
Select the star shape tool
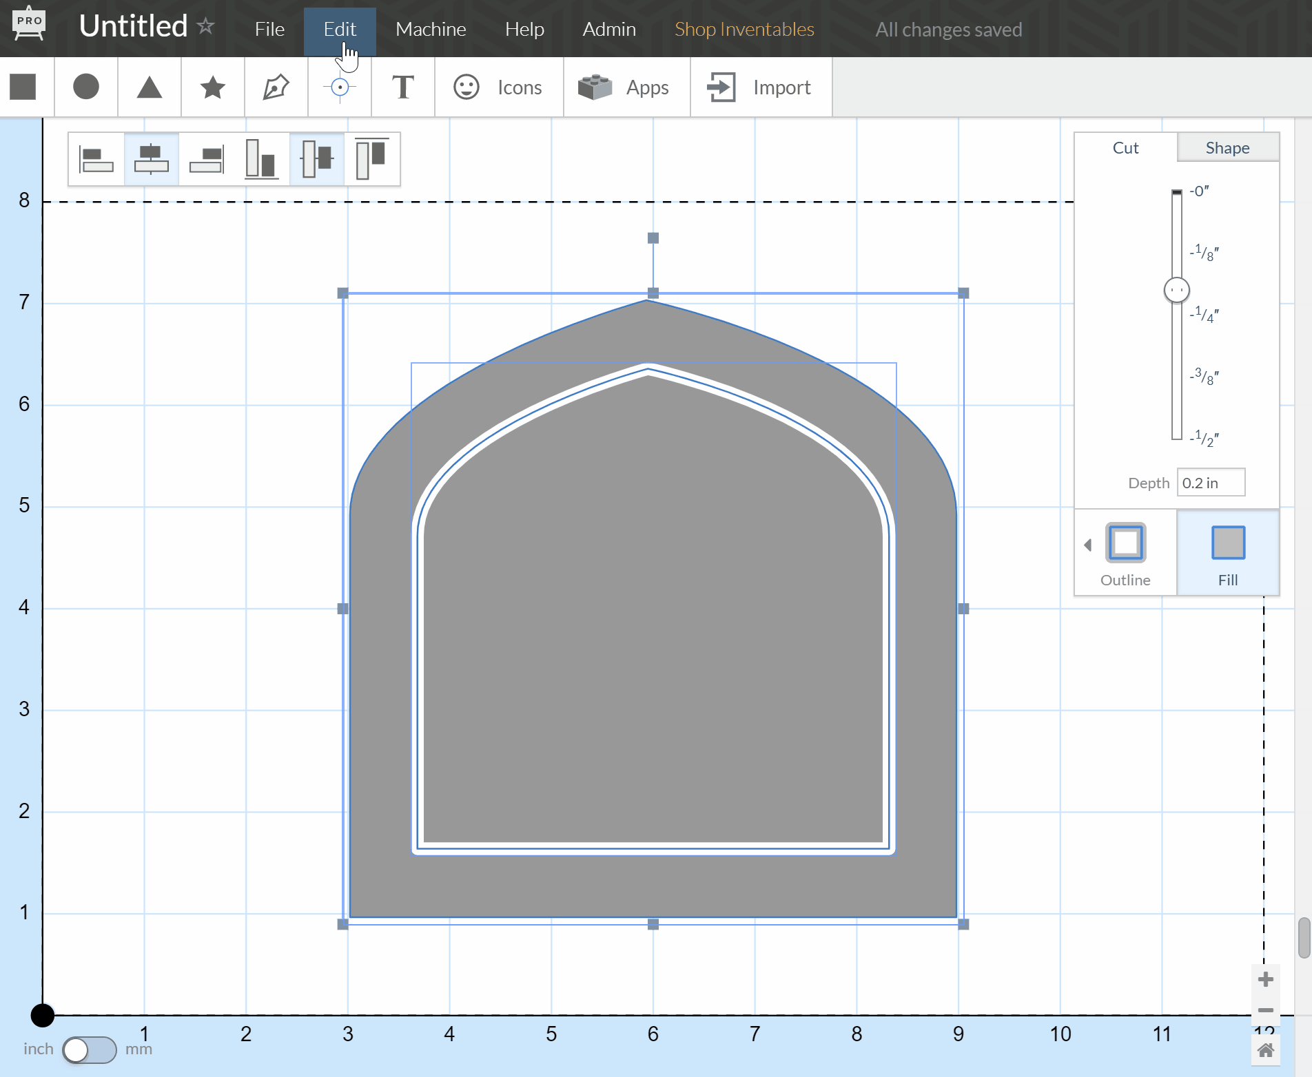click(213, 87)
